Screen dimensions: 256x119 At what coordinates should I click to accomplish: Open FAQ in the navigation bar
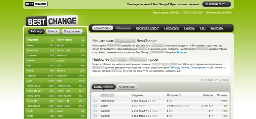203,28
